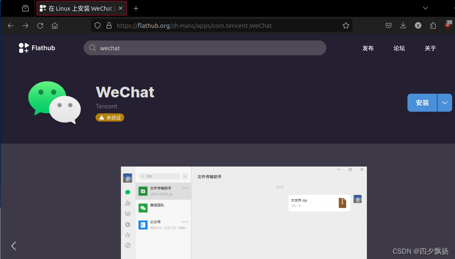Open uBlock Origin extension with badge 20
Viewport: 455px width, 259px height.
448,25
